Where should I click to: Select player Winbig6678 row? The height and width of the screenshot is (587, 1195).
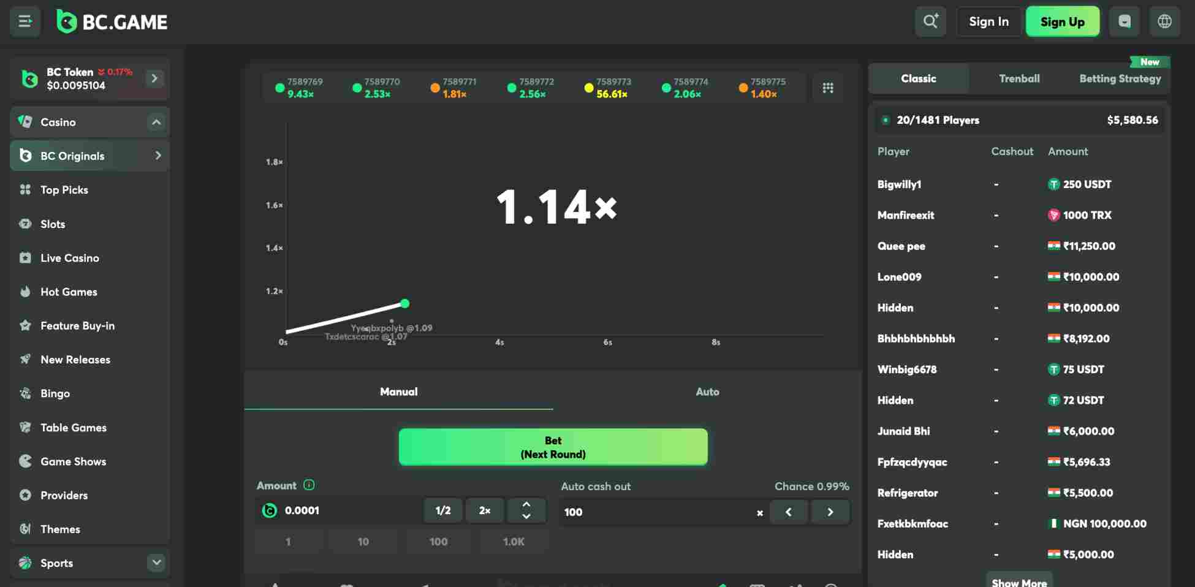click(1019, 369)
